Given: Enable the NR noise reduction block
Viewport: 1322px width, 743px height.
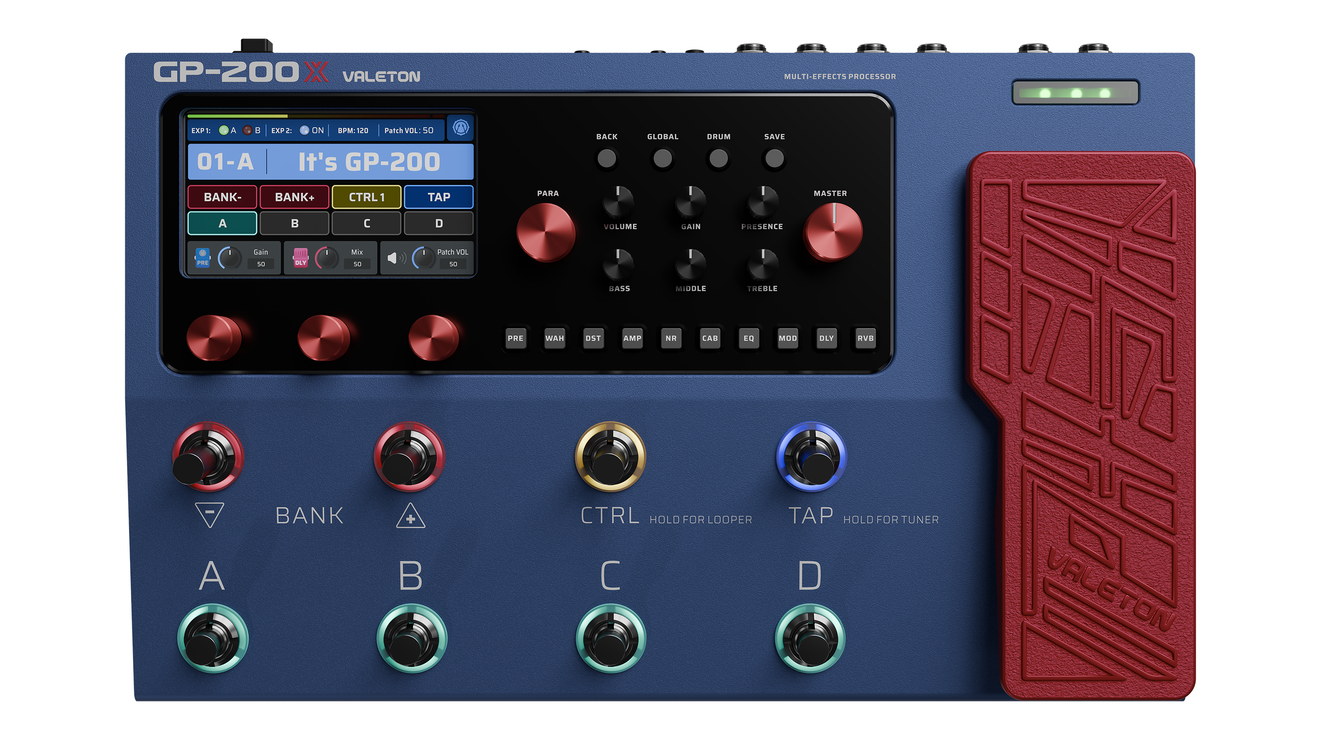Looking at the screenshot, I should point(671,338).
